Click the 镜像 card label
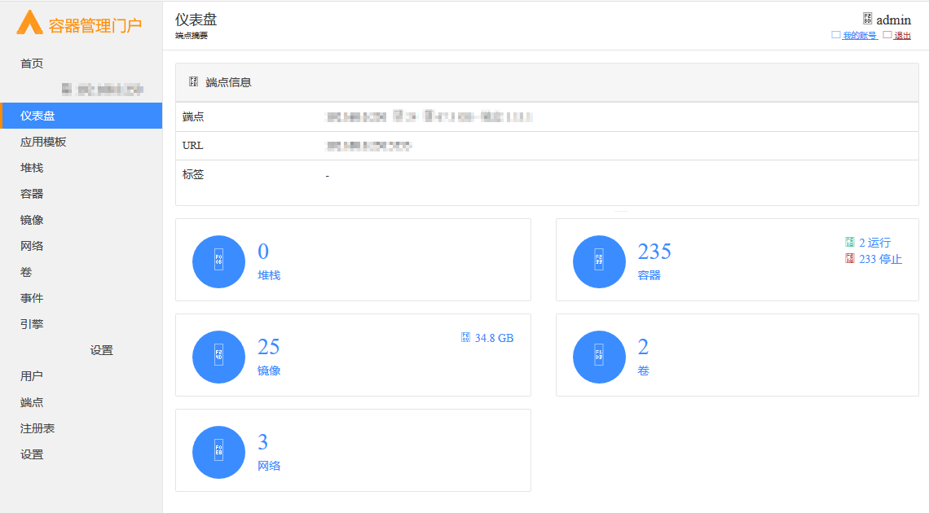Image resolution: width=929 pixels, height=513 pixels. 269,370
